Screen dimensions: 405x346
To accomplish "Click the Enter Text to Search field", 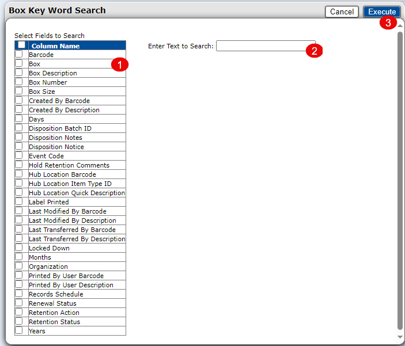I will [265, 45].
